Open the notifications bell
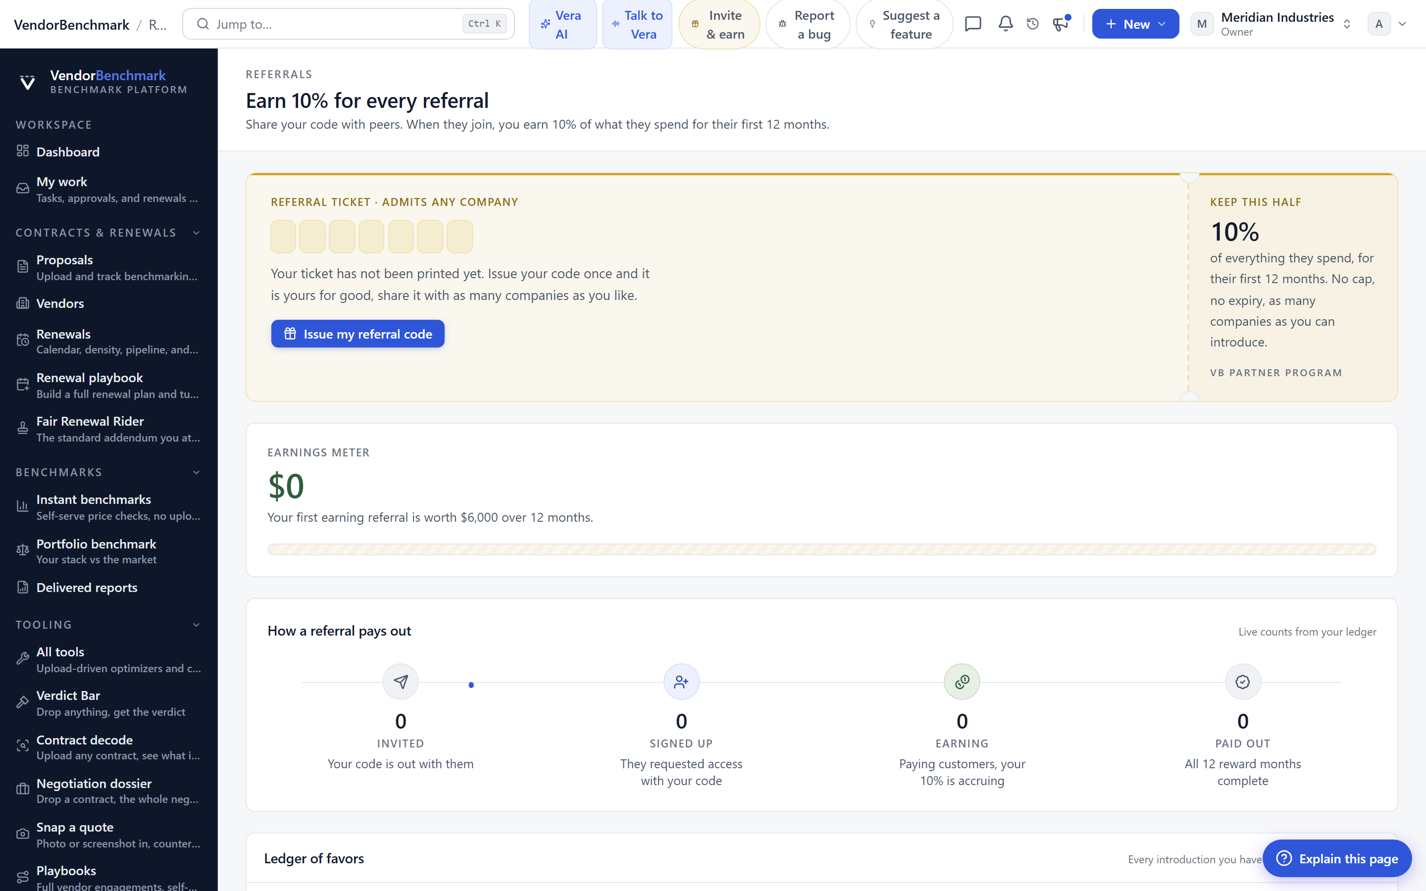 coord(1005,24)
